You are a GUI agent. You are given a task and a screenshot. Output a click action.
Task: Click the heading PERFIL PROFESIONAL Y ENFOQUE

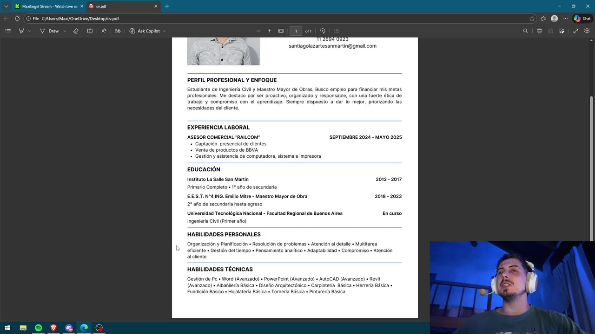(x=232, y=80)
